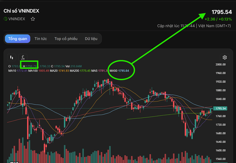Click the 1560.00 price axis label
236x163 pixels.
coord(221,159)
